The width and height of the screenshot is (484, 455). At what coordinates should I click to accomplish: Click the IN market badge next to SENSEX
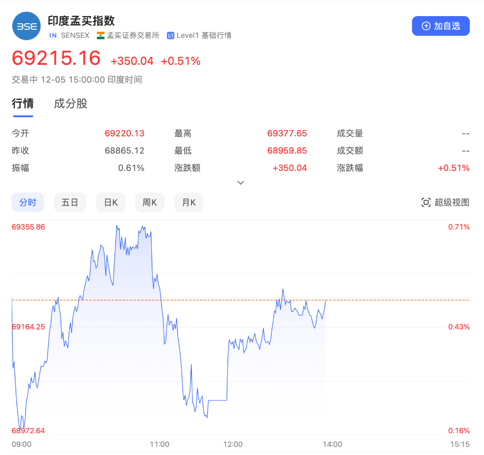pyautogui.click(x=53, y=35)
